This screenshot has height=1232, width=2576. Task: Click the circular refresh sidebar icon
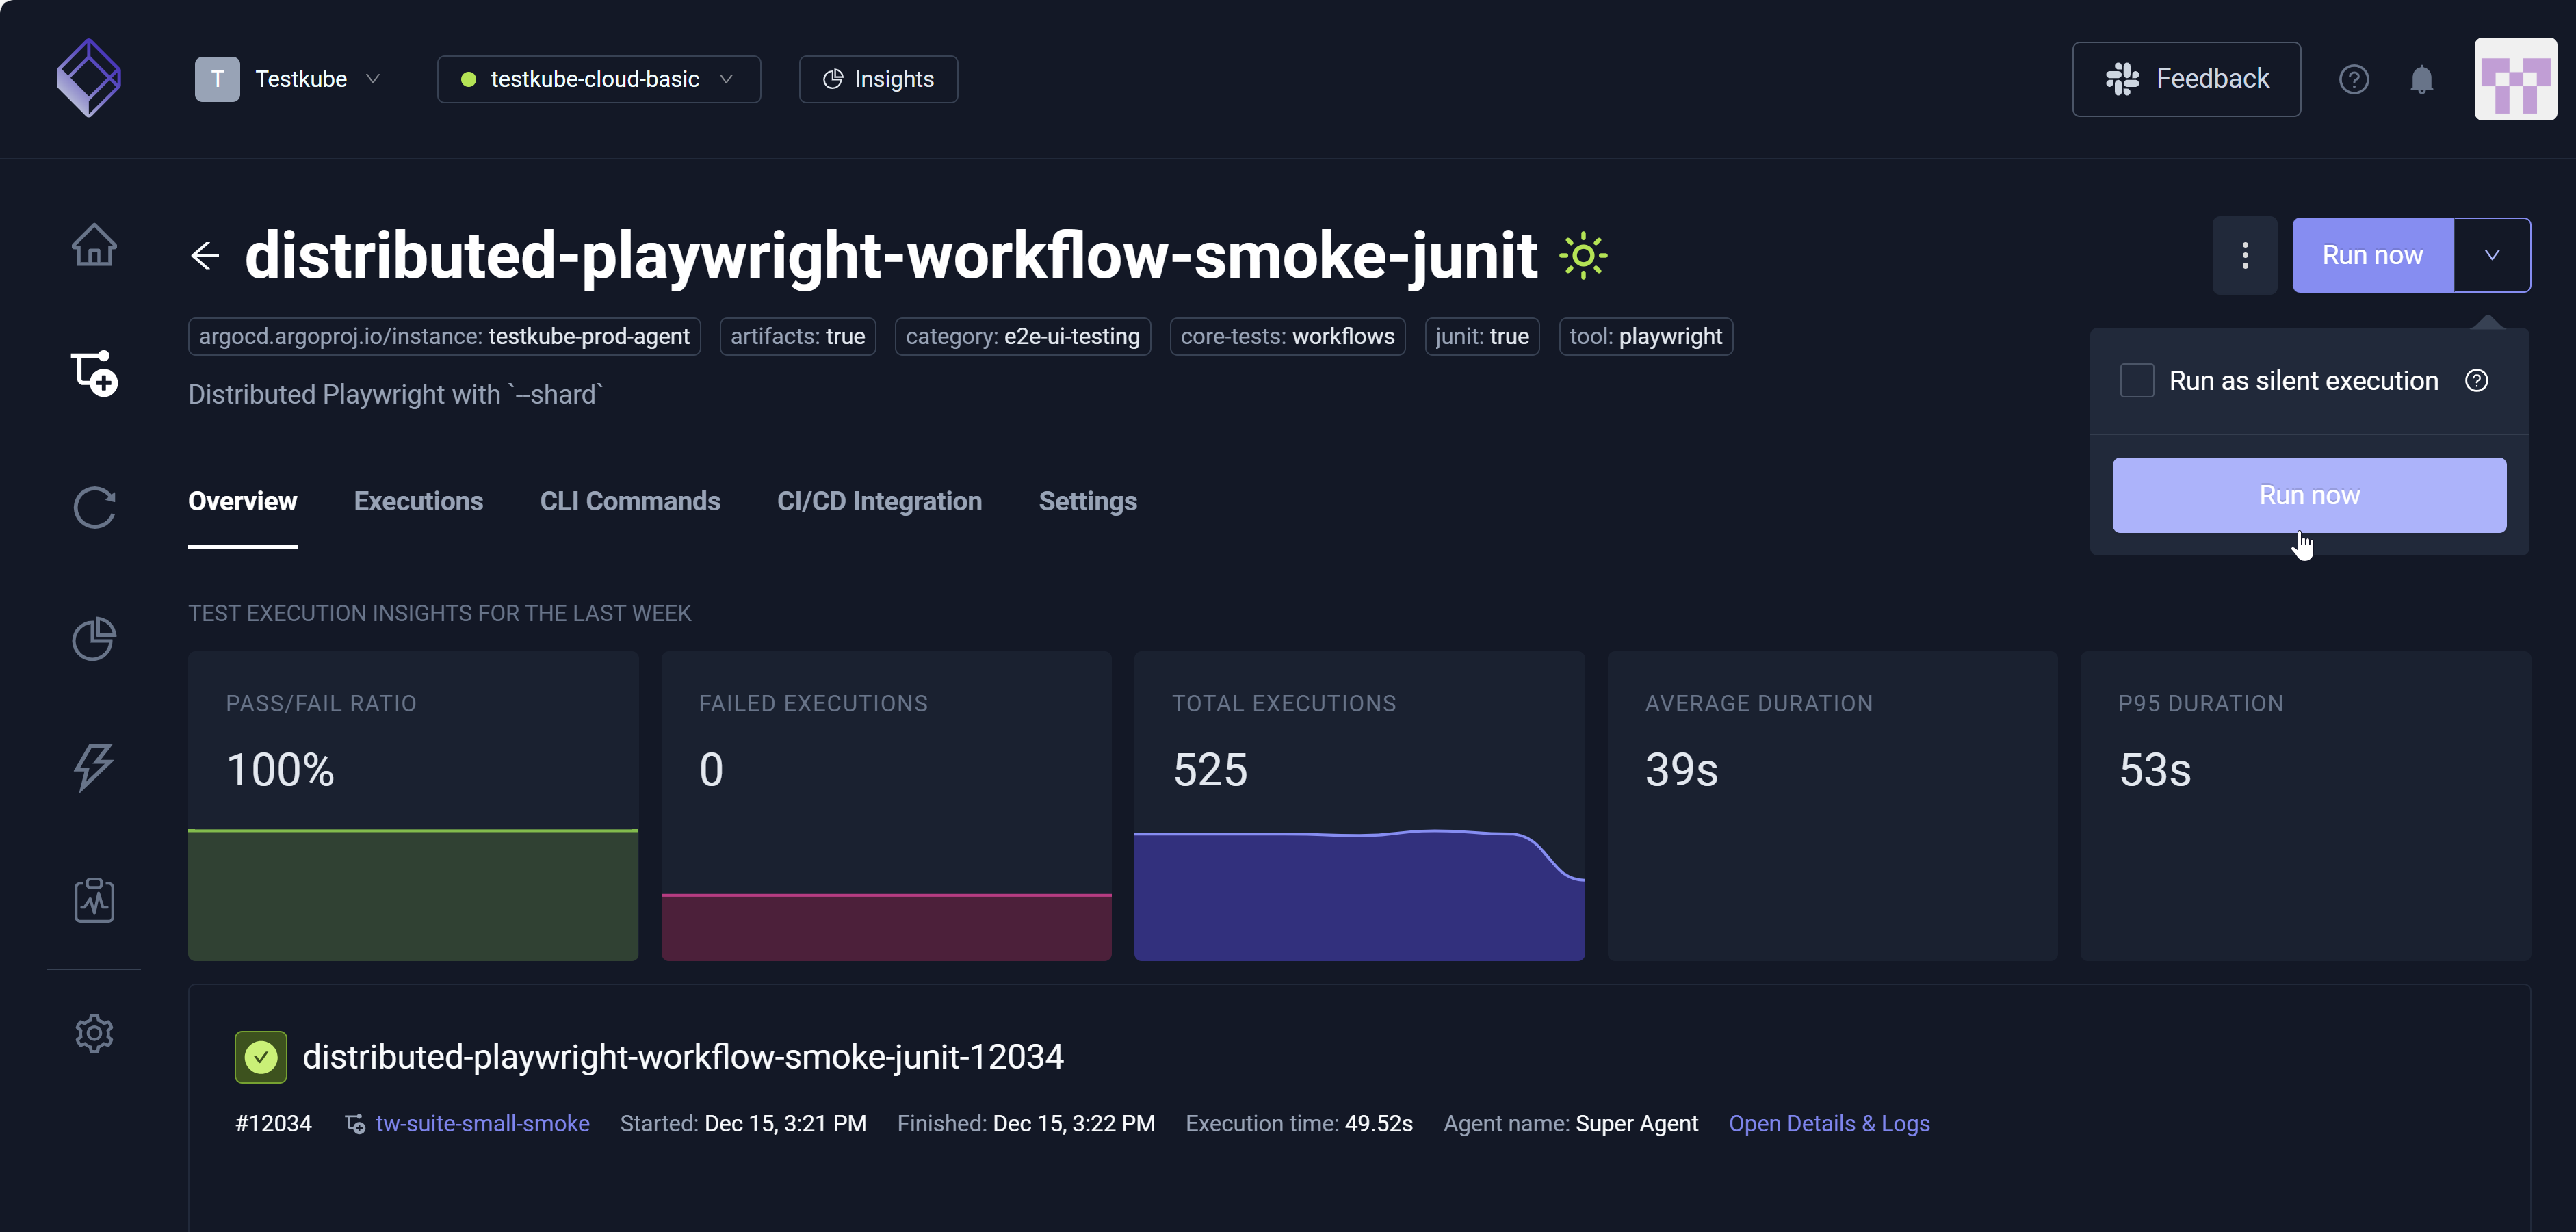pyautogui.click(x=94, y=507)
